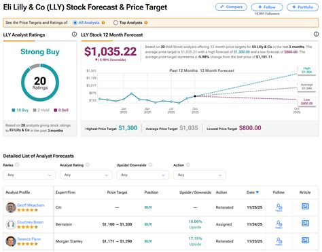This screenshot has height=252, width=322.
Task: Click BUY position in Bernstein row
Action: click(148, 224)
